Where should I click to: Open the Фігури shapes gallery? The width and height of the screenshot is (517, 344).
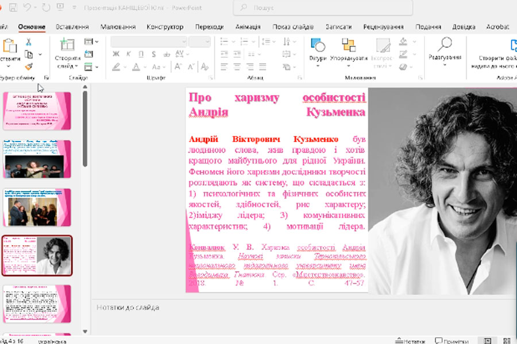pos(318,46)
